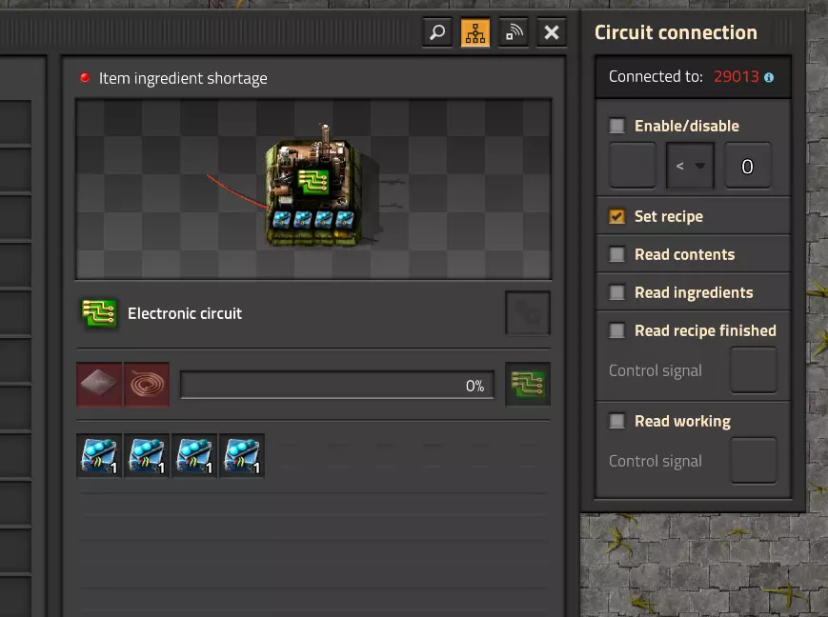Enable the Enable/disable checkbox

(616, 126)
